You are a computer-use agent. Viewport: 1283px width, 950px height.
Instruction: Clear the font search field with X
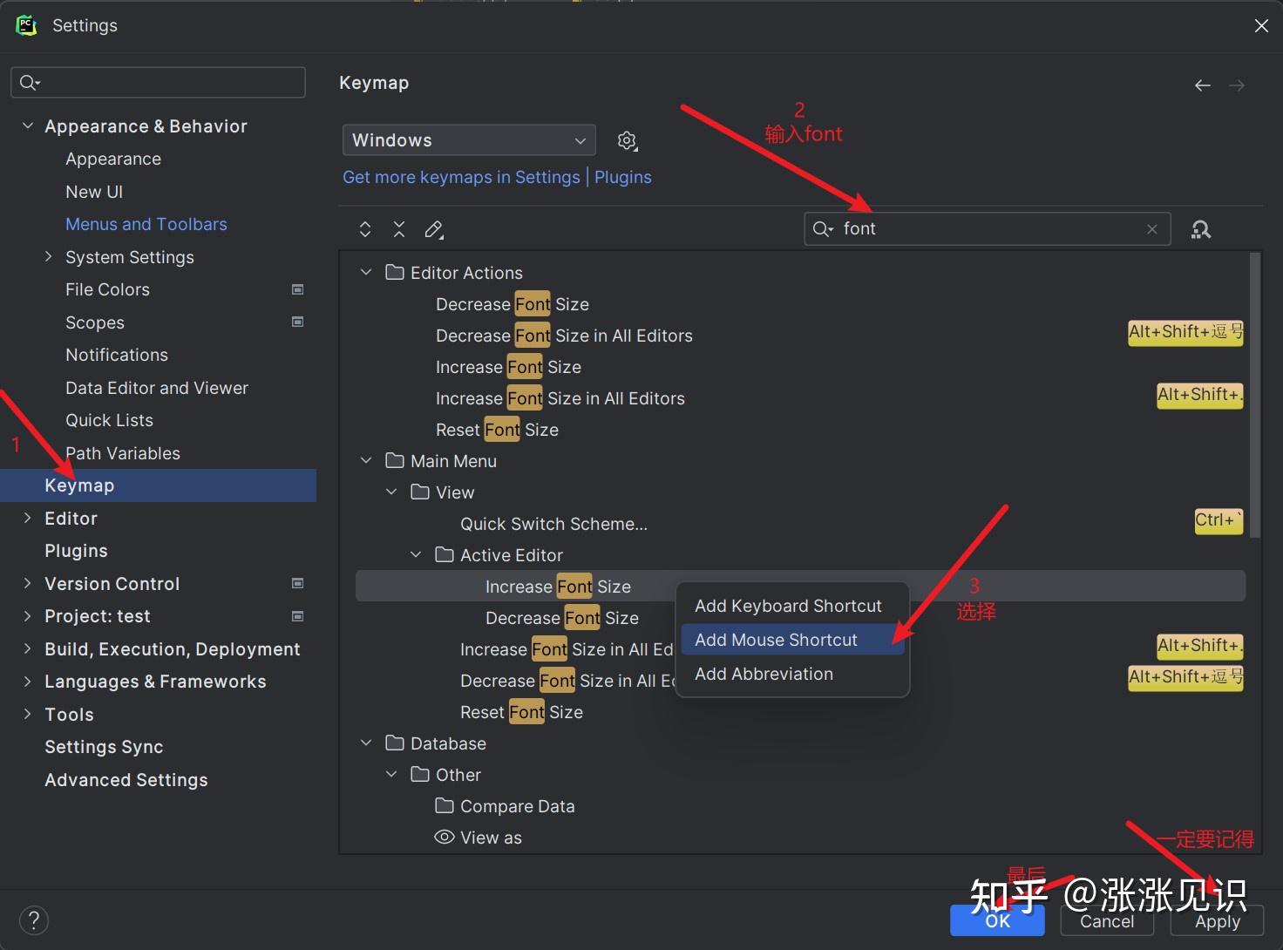pyautogui.click(x=1152, y=229)
